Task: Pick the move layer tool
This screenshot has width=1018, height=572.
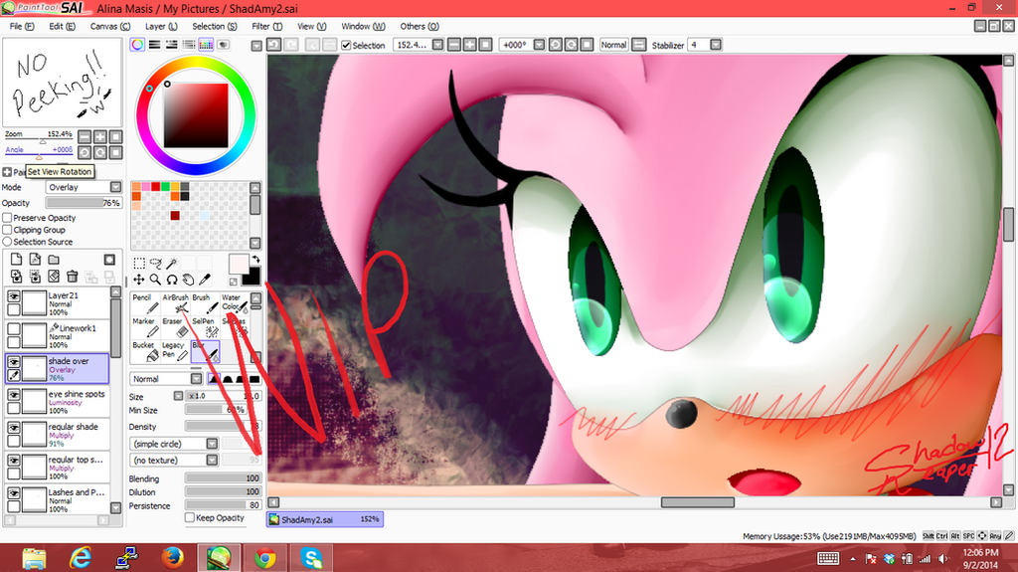Action: pos(139,280)
